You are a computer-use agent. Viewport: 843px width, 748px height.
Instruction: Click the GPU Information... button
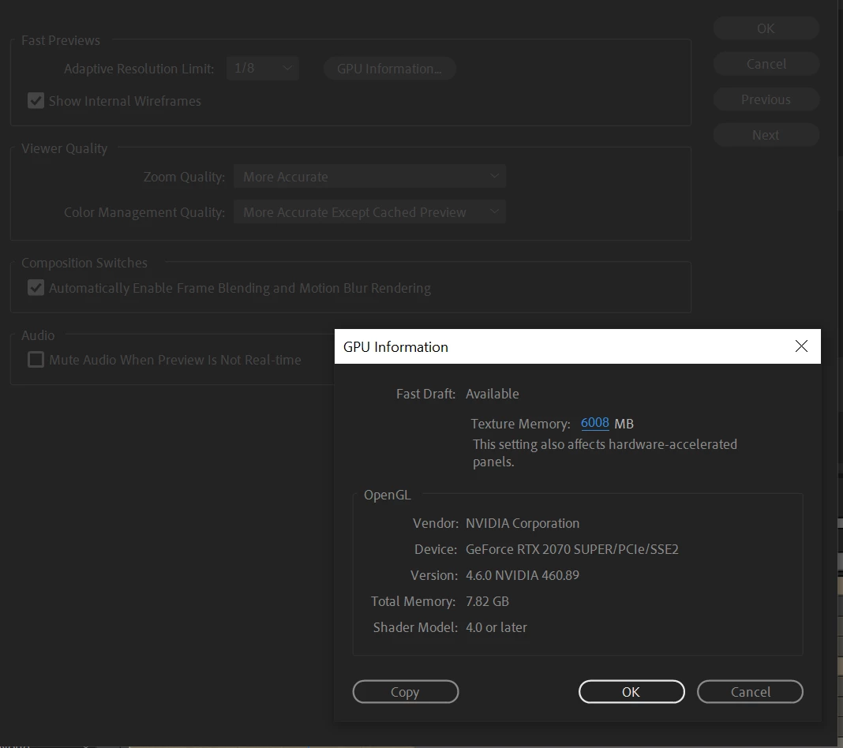389,69
